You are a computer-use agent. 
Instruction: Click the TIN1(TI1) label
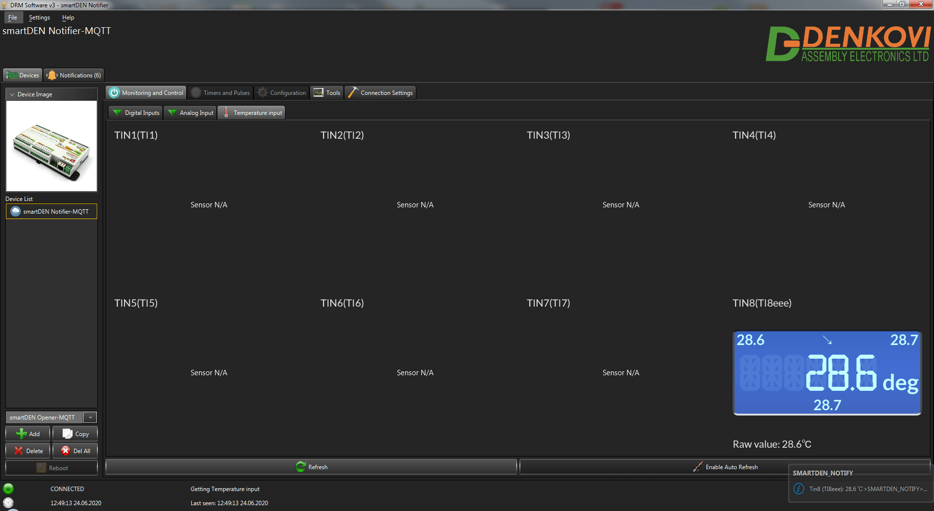coord(136,135)
